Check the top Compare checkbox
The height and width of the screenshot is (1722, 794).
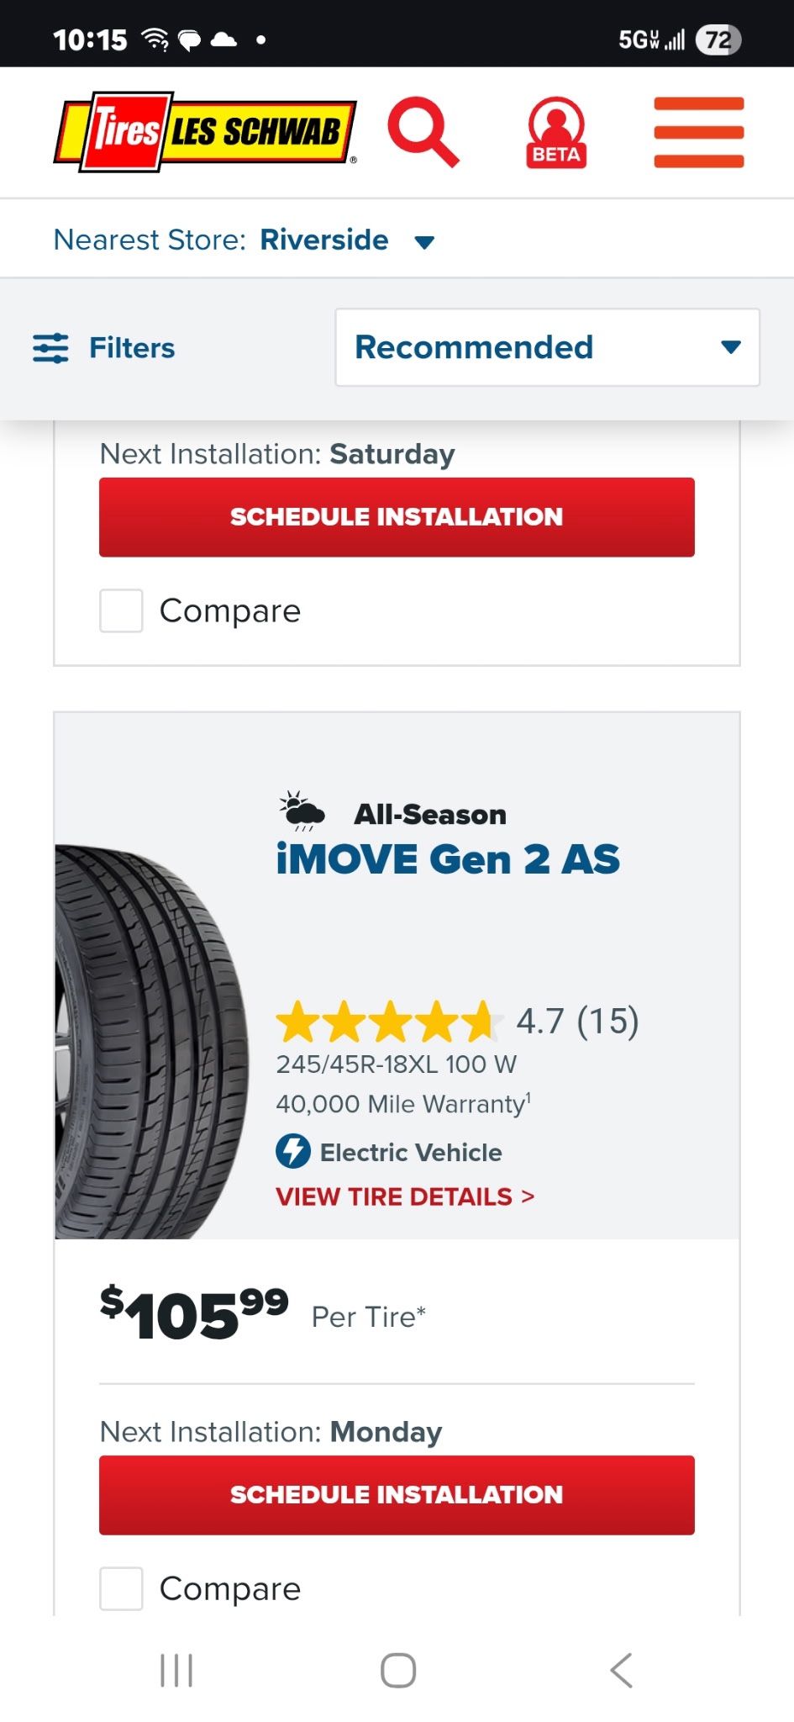pos(120,611)
